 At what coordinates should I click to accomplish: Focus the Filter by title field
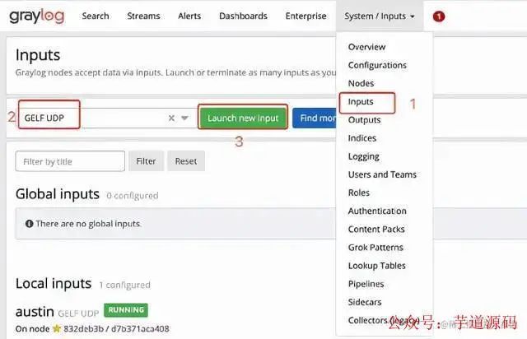point(70,161)
